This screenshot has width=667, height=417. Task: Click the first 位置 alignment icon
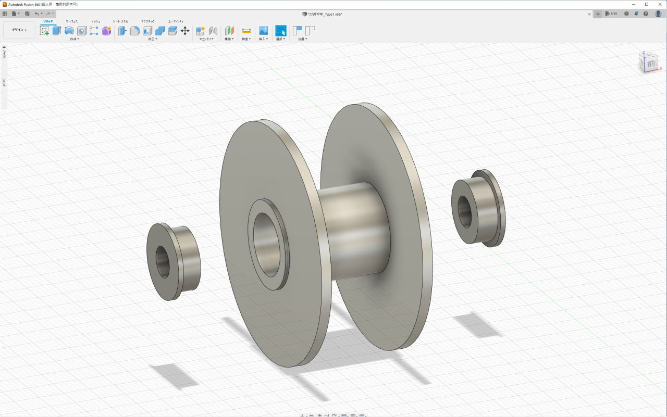[x=297, y=31]
